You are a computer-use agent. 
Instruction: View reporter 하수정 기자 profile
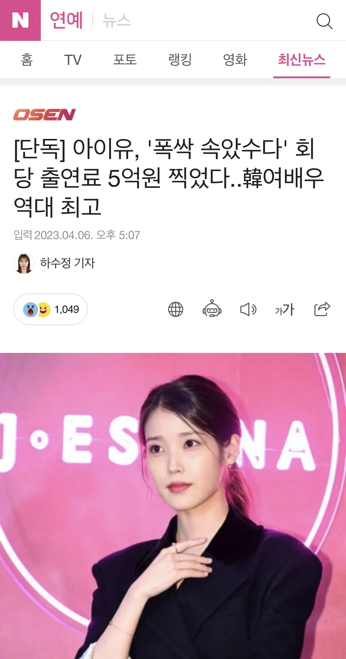click(54, 263)
